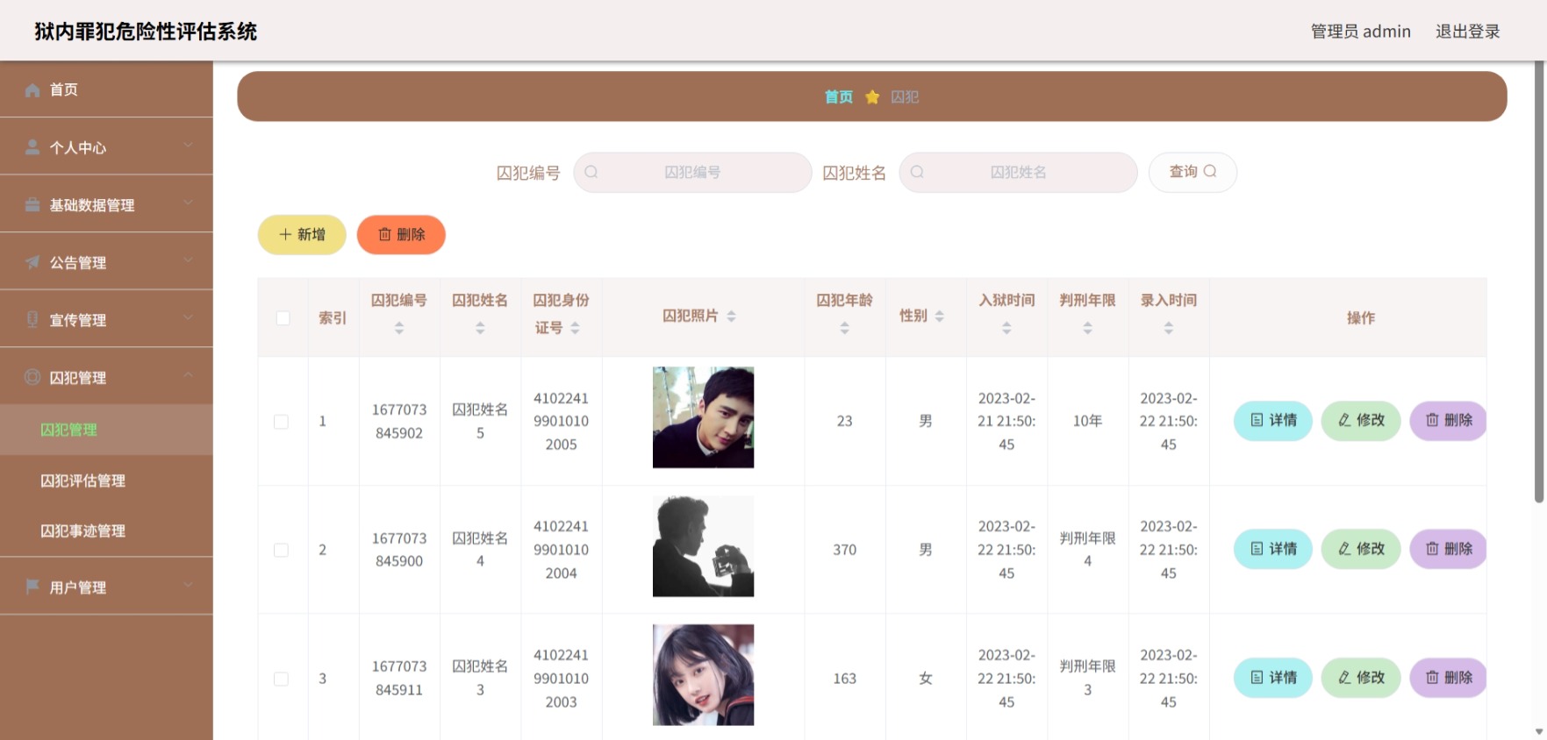The height and width of the screenshot is (740, 1547).
Task: Click the 囚犯姓名 search input
Action: pos(1018,172)
